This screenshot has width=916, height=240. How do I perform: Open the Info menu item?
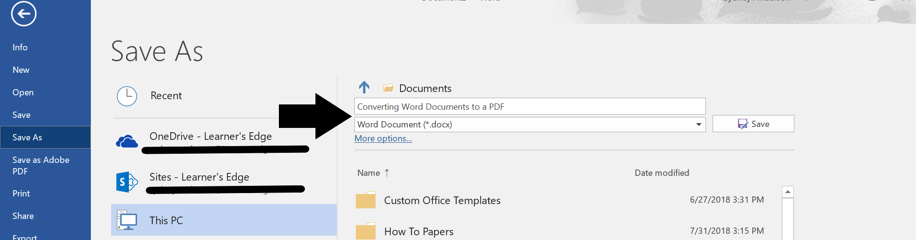(20, 47)
